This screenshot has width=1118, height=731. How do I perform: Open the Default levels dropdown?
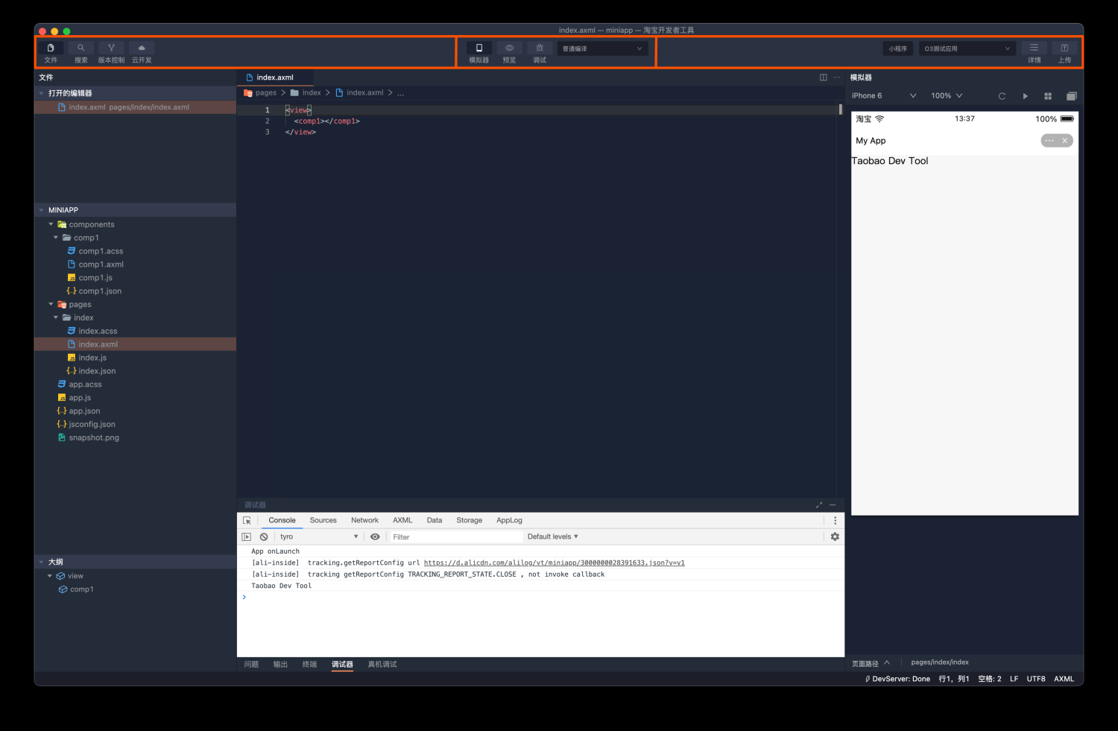point(553,537)
